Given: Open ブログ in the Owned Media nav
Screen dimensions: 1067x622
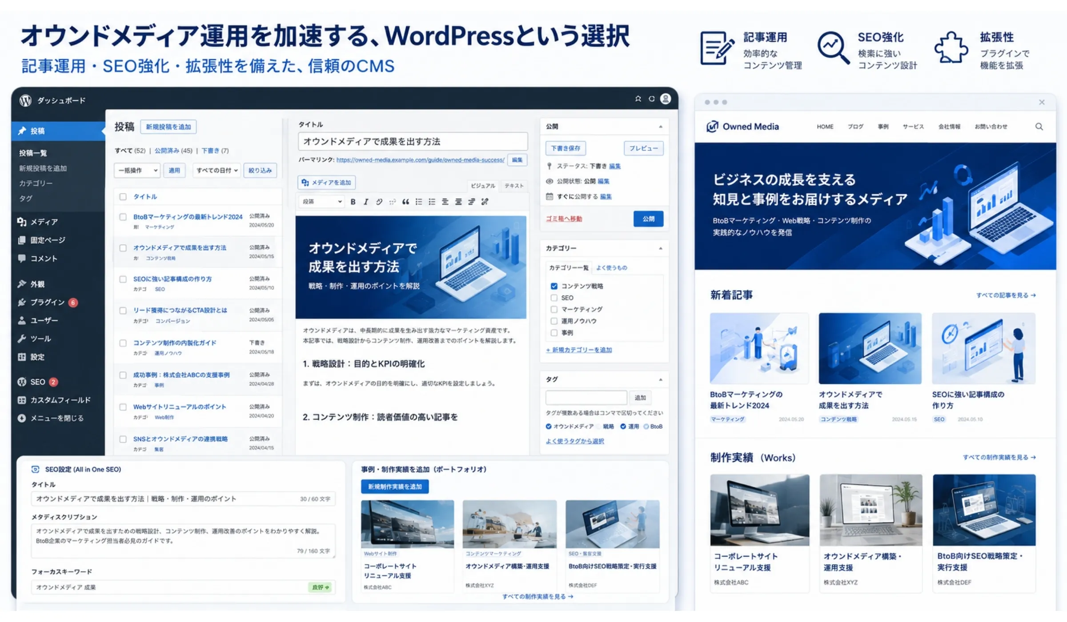Looking at the screenshot, I should tap(855, 127).
